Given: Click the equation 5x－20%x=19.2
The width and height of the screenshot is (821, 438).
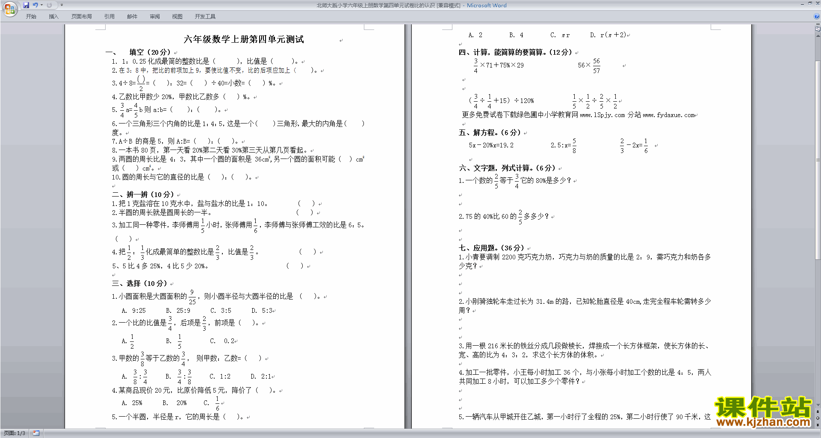Looking at the screenshot, I should pos(491,145).
